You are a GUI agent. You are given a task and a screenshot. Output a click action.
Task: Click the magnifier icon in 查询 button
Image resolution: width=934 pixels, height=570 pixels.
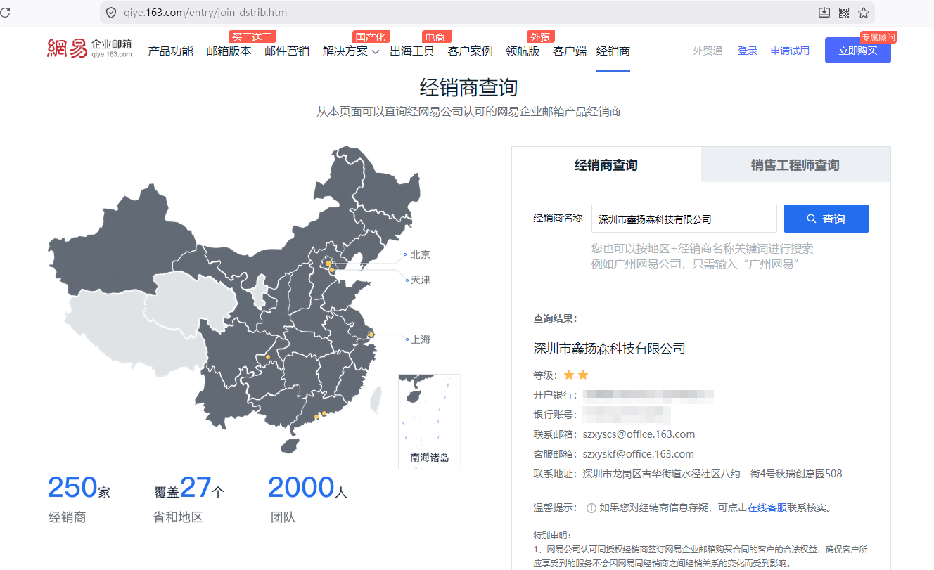coord(812,219)
